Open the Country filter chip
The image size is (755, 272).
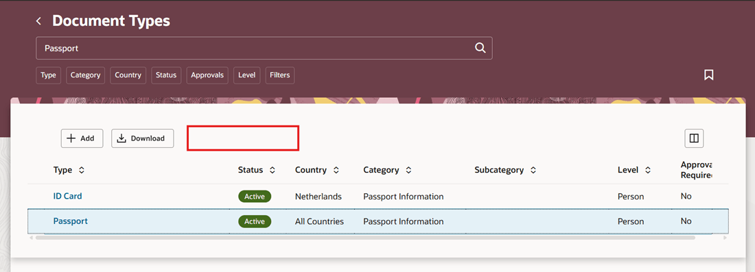pos(128,75)
